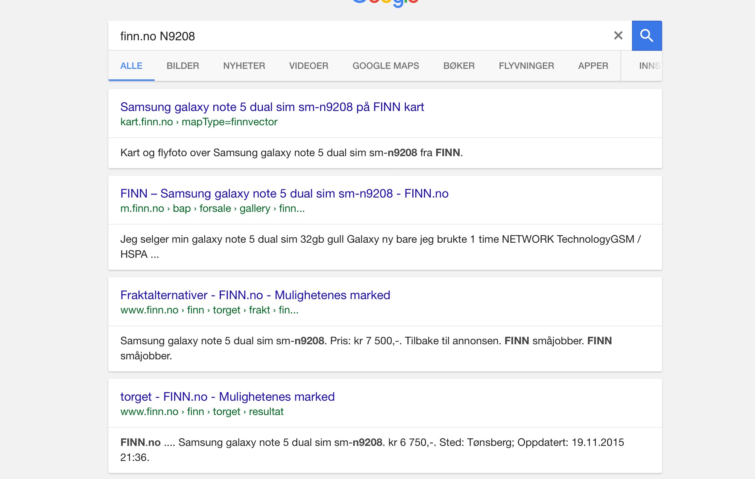755x479 pixels.
Task: Switch to the APPER tab
Action: (x=593, y=66)
